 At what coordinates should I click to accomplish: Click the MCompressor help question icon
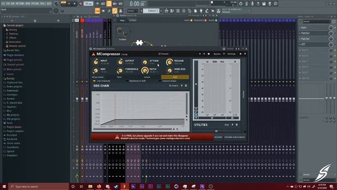pos(245,54)
